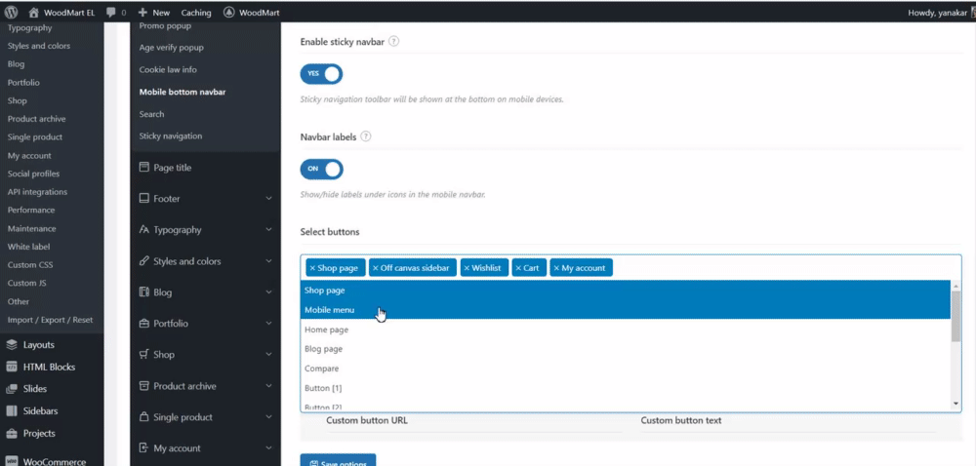
Task: Remove the Shop page tag
Action: pyautogui.click(x=312, y=268)
